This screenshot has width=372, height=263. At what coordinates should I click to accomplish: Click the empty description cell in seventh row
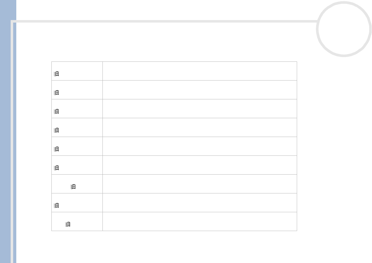pyautogui.click(x=200, y=184)
